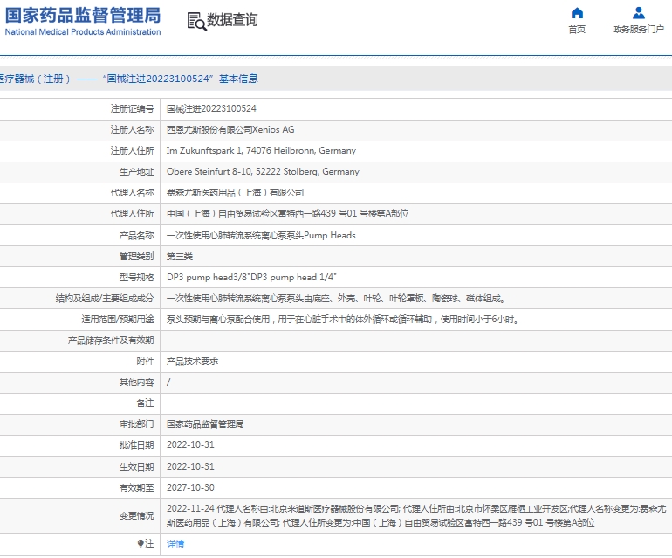Select the 其他内容 slash value
This screenshot has height=558, width=672.
(x=168, y=382)
